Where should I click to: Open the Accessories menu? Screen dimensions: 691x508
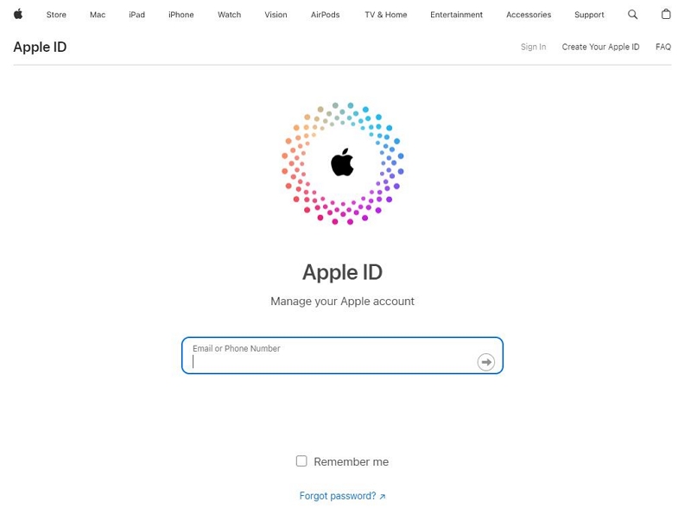click(529, 15)
